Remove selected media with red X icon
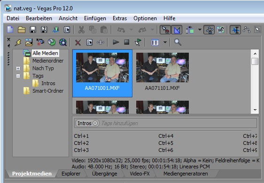This screenshot has width=264, height=183. pos(78,42)
